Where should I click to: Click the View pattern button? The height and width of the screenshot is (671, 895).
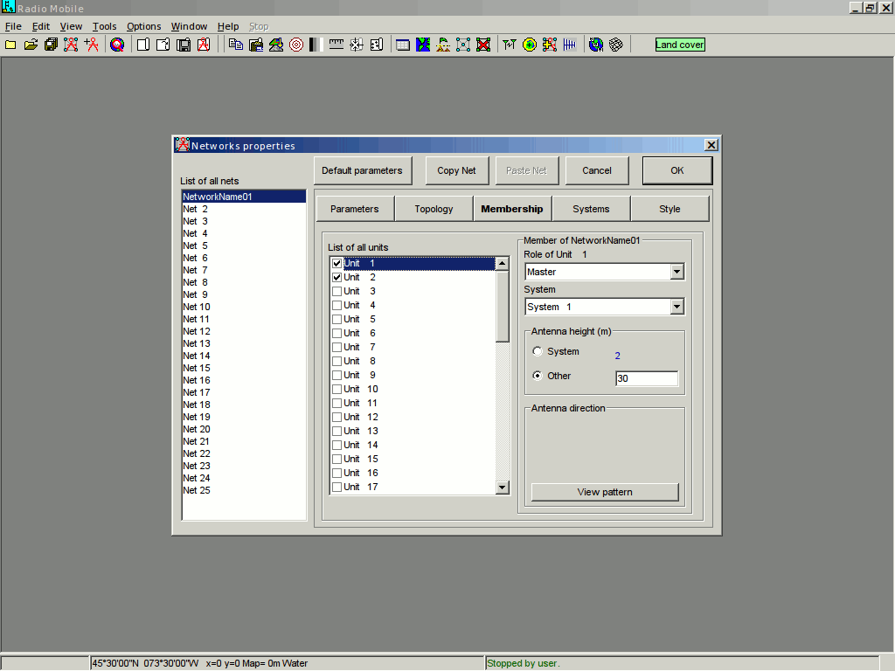(605, 492)
